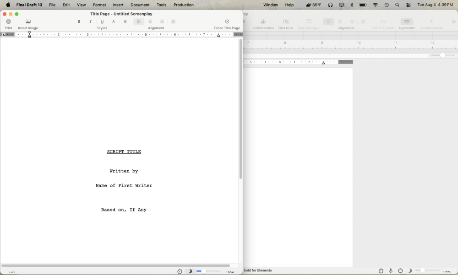Open the Window menu
This screenshot has height=275, width=458.
pos(271,5)
